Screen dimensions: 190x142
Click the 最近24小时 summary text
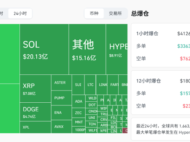pos(163,126)
